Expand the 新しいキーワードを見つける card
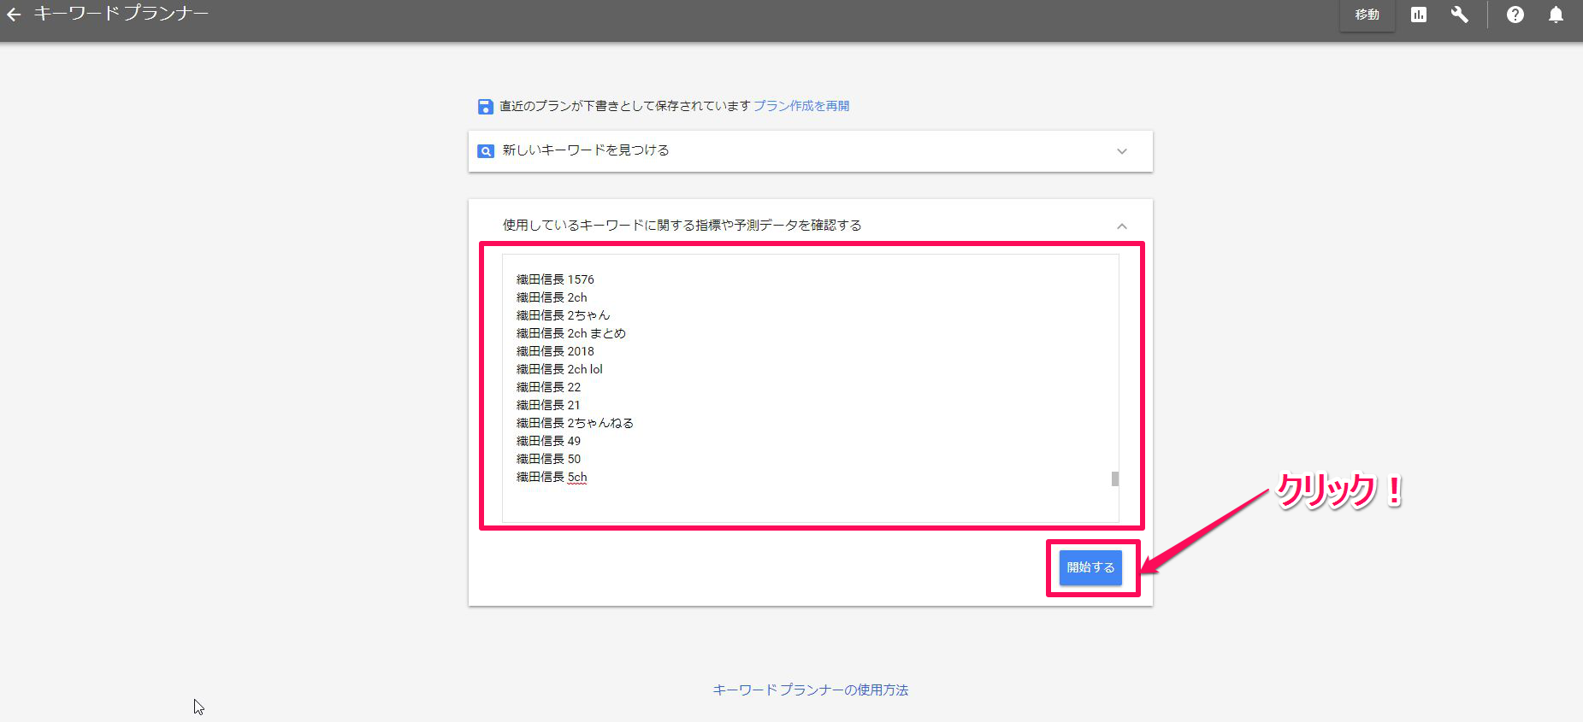This screenshot has width=1583, height=722. tap(811, 151)
